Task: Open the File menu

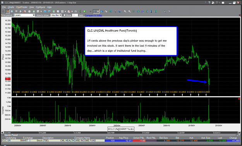Action: (4, 7)
